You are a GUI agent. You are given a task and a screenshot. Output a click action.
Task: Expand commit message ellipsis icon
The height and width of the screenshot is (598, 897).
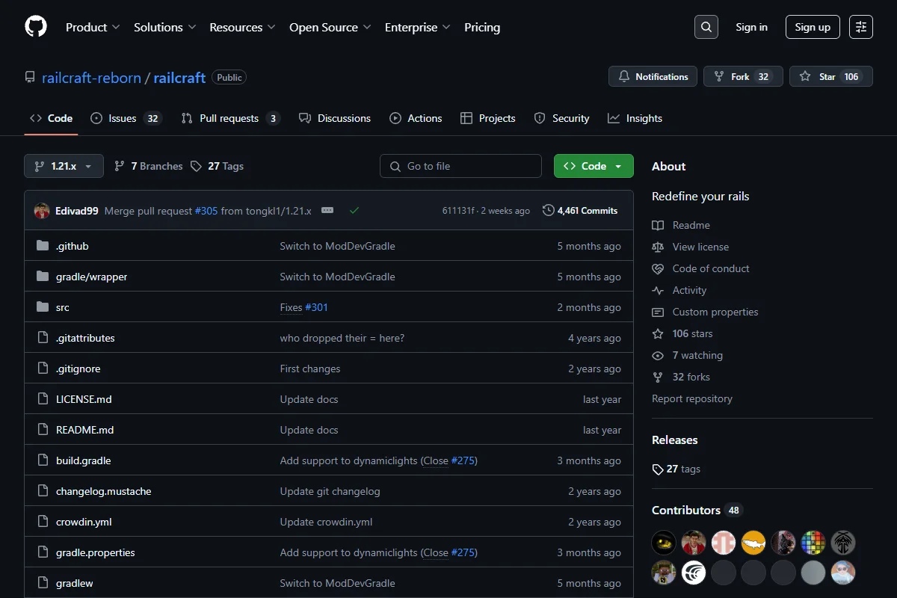(327, 211)
